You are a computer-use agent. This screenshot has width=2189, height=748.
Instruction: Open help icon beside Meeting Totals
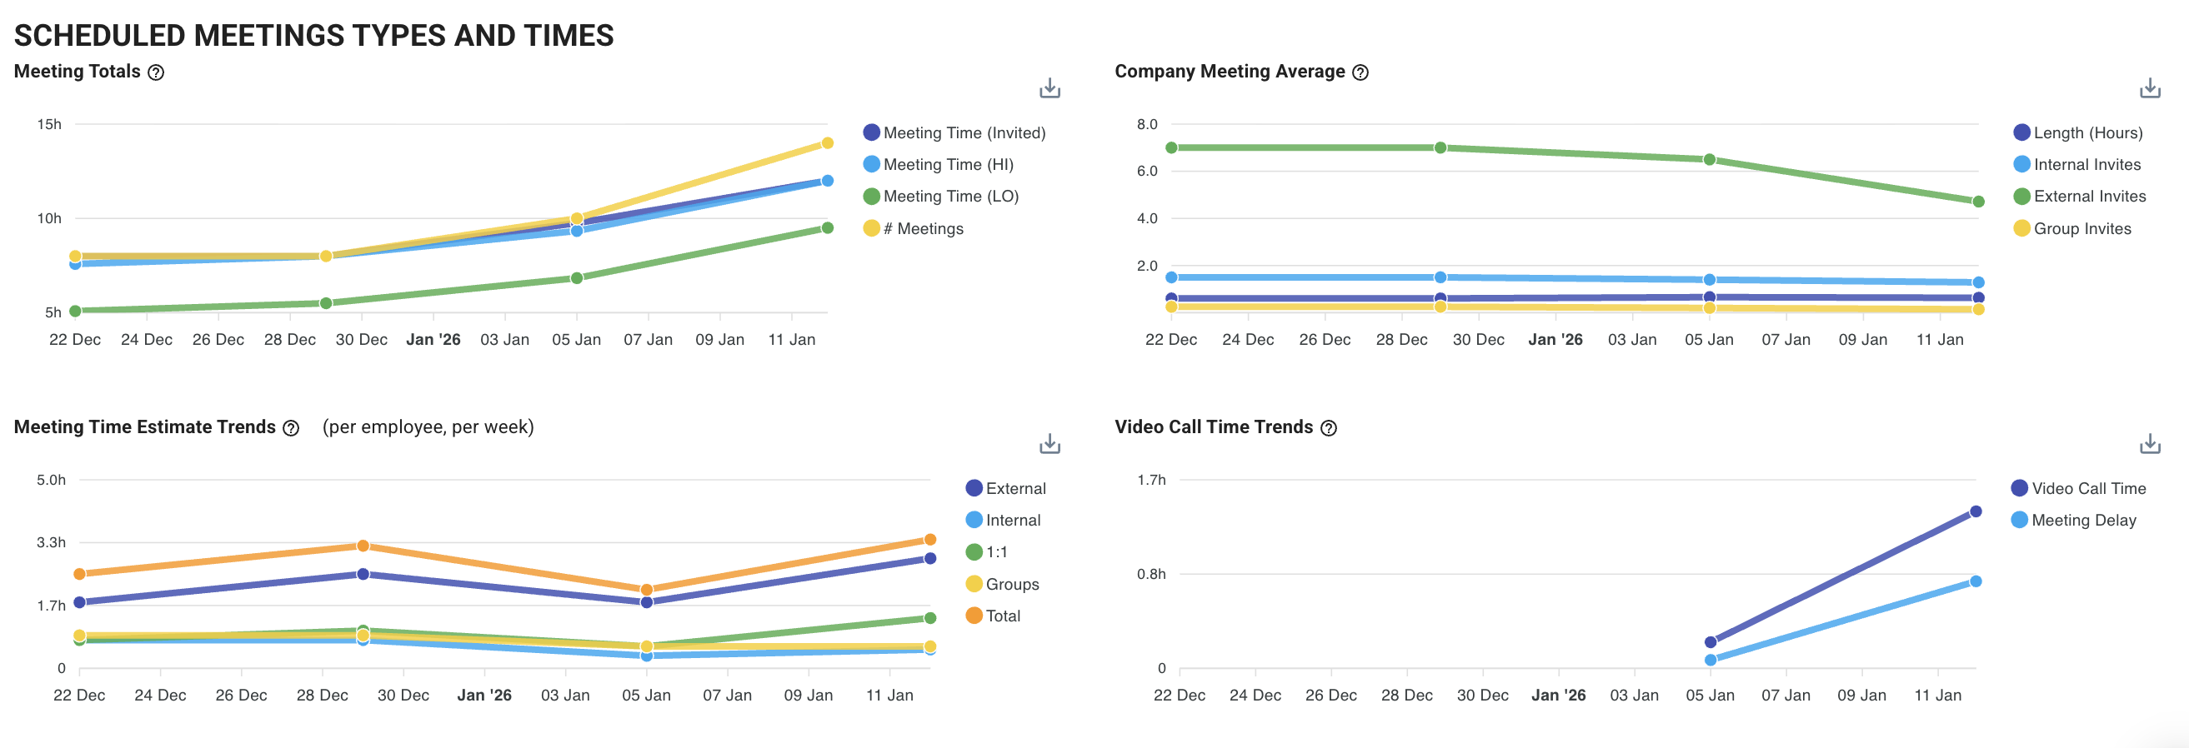156,73
